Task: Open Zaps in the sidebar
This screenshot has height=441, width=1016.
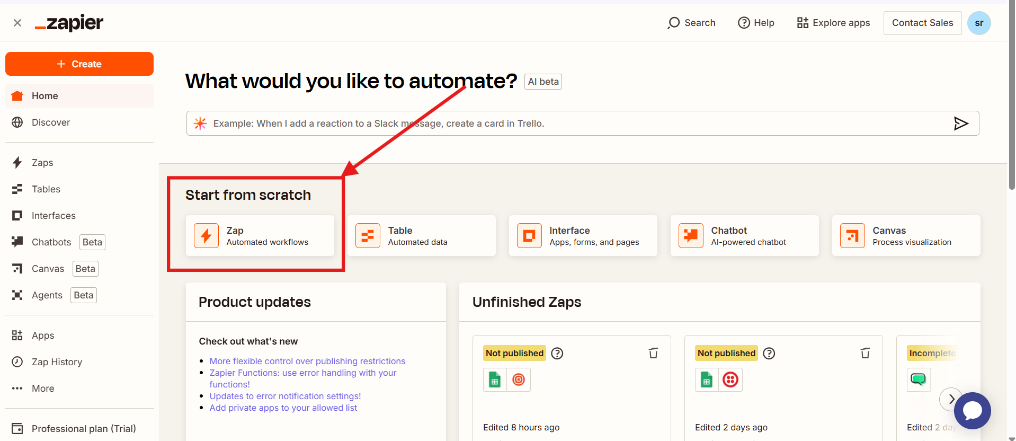Action: pyautogui.click(x=79, y=163)
